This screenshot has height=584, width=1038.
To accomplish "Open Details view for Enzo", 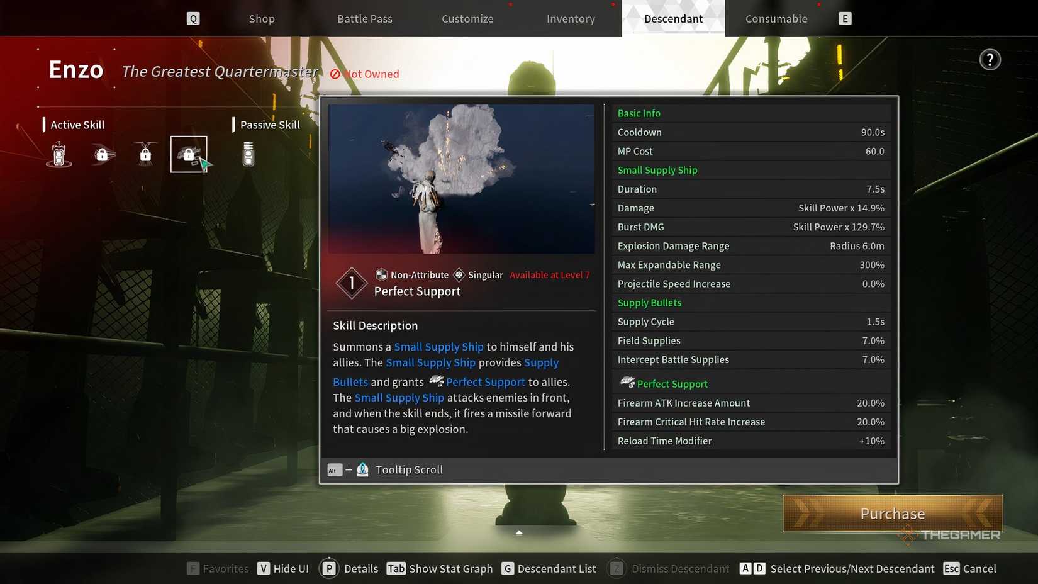I will coord(350,569).
